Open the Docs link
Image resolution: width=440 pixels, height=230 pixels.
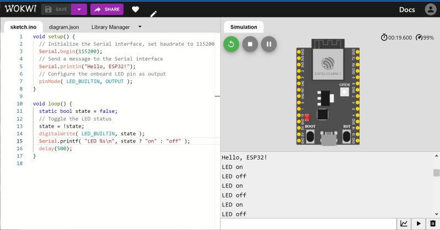(407, 9)
